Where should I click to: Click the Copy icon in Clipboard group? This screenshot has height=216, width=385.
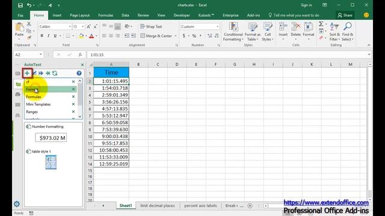(x=29, y=31)
